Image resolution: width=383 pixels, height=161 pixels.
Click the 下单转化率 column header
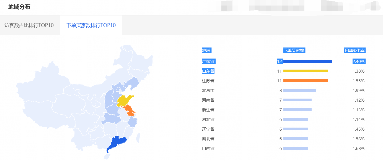pos(355,50)
